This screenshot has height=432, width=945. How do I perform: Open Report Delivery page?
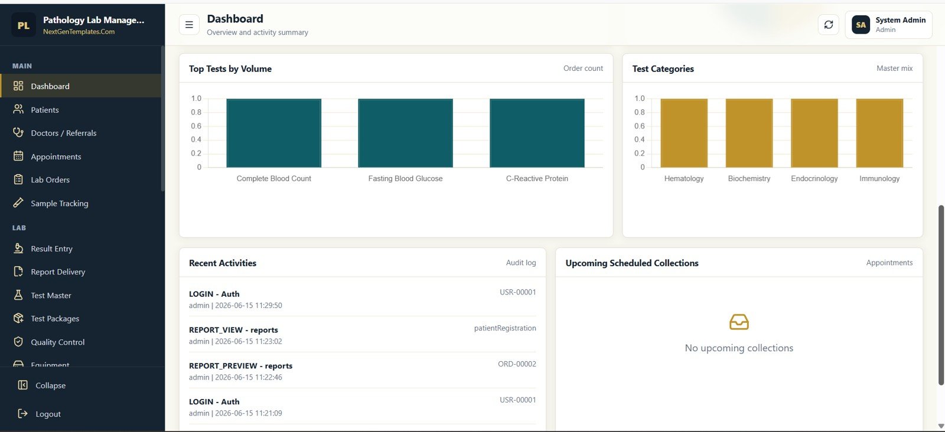81,272
